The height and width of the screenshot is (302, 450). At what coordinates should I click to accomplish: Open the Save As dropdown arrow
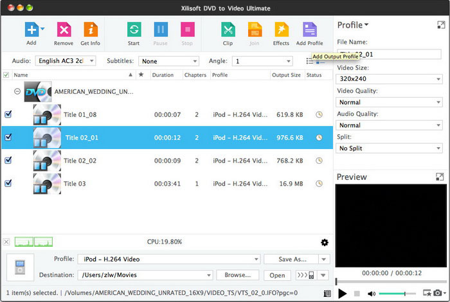tap(324, 259)
